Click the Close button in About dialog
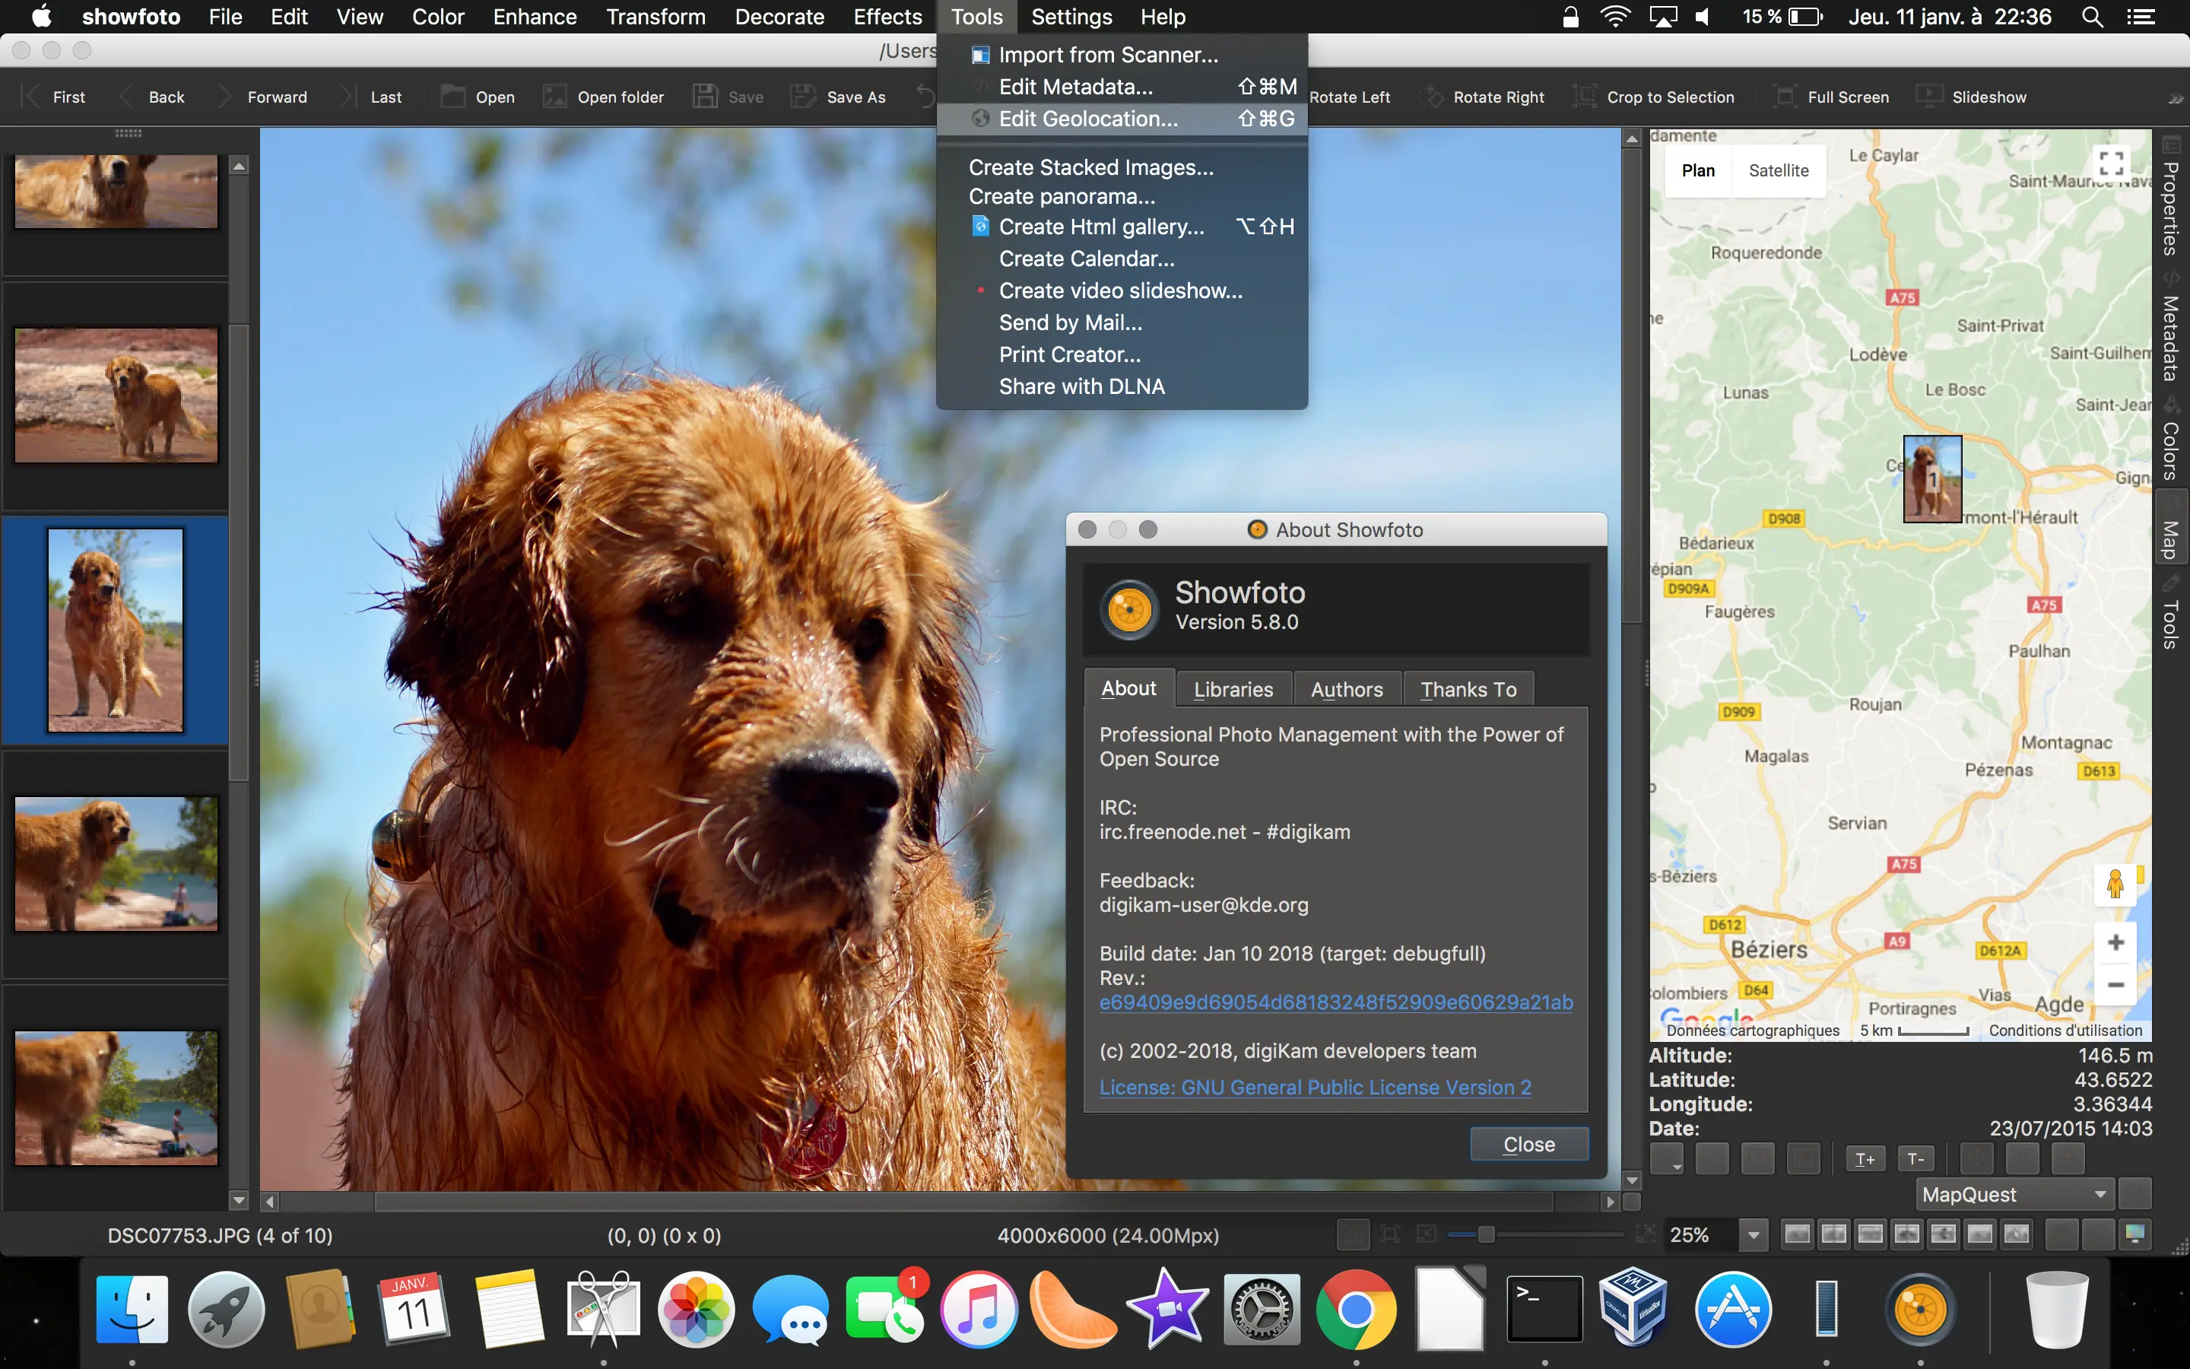Screen dimensions: 2190x1369 click(x=1528, y=1145)
